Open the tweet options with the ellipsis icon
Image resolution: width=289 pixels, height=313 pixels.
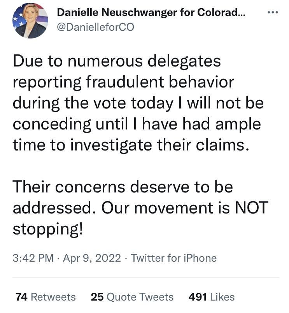(x=272, y=12)
